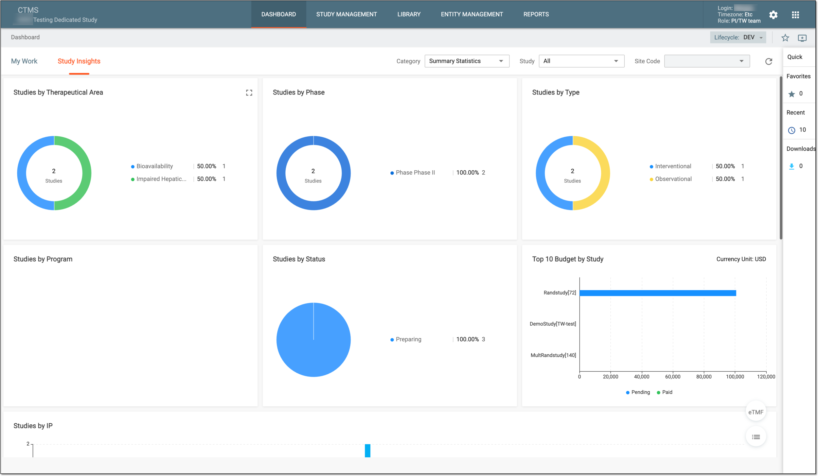The image size is (818, 476).
Task: Toggle the Observational legend entry
Action: click(x=670, y=179)
